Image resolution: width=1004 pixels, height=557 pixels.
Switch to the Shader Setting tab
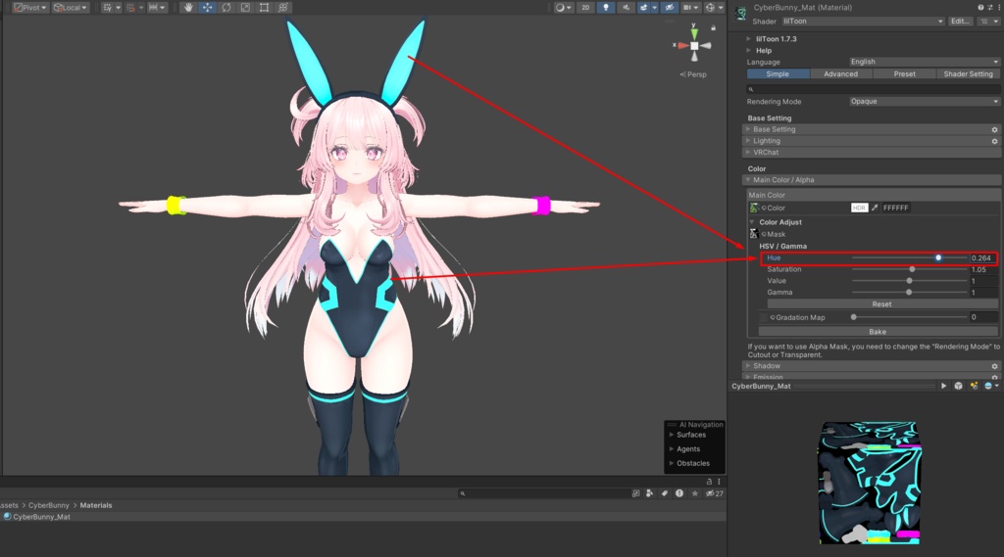[x=968, y=74]
